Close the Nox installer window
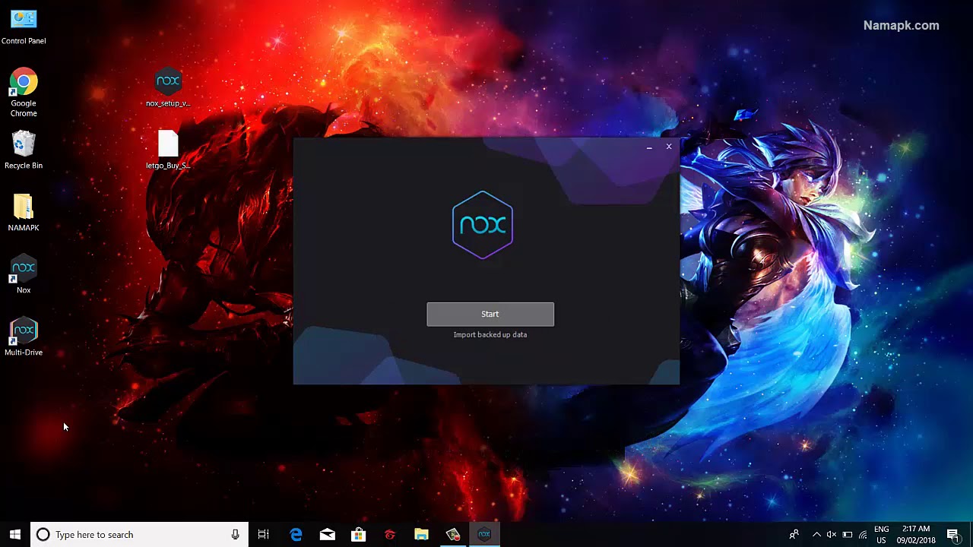The height and width of the screenshot is (547, 973). point(669,147)
